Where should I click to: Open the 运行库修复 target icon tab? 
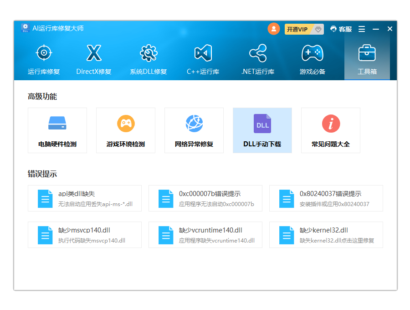(x=44, y=53)
